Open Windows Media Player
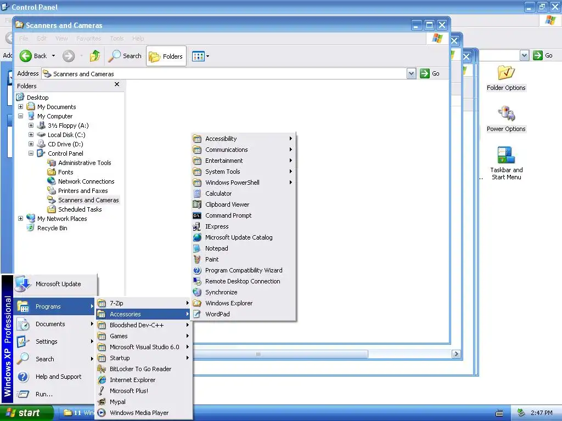The height and width of the screenshot is (421, 562). [x=143, y=413]
